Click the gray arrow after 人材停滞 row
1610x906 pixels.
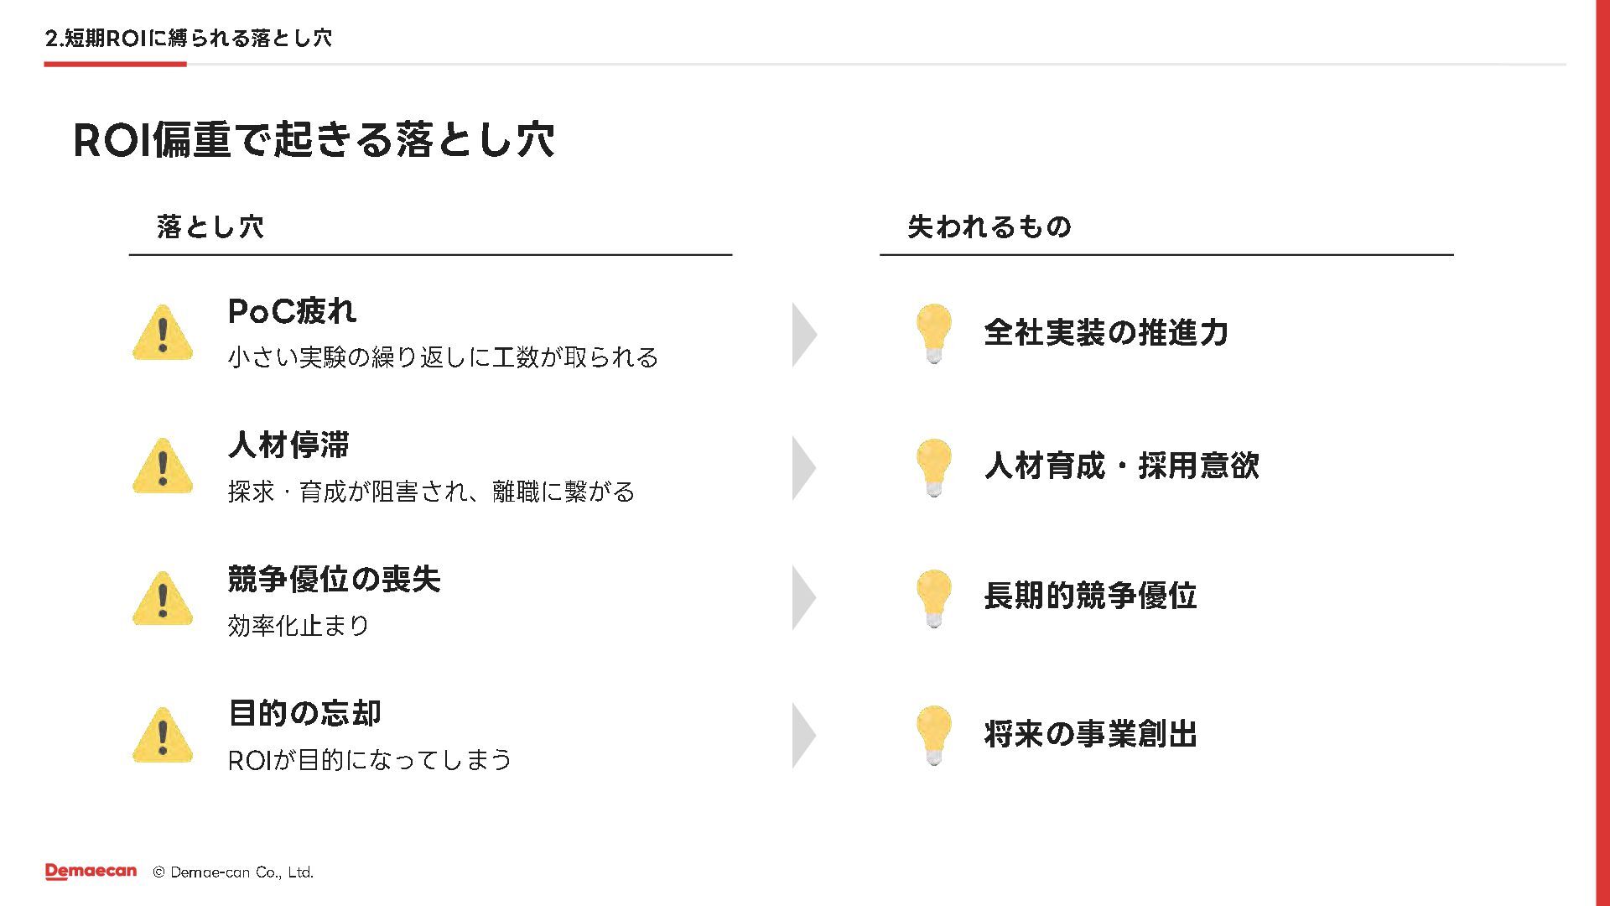802,467
